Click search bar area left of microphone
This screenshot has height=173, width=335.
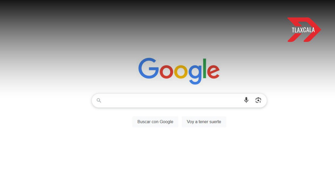(x=172, y=100)
